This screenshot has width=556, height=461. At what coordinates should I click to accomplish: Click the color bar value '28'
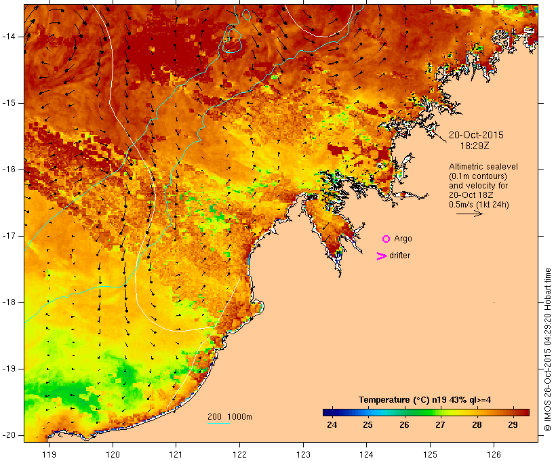(477, 425)
